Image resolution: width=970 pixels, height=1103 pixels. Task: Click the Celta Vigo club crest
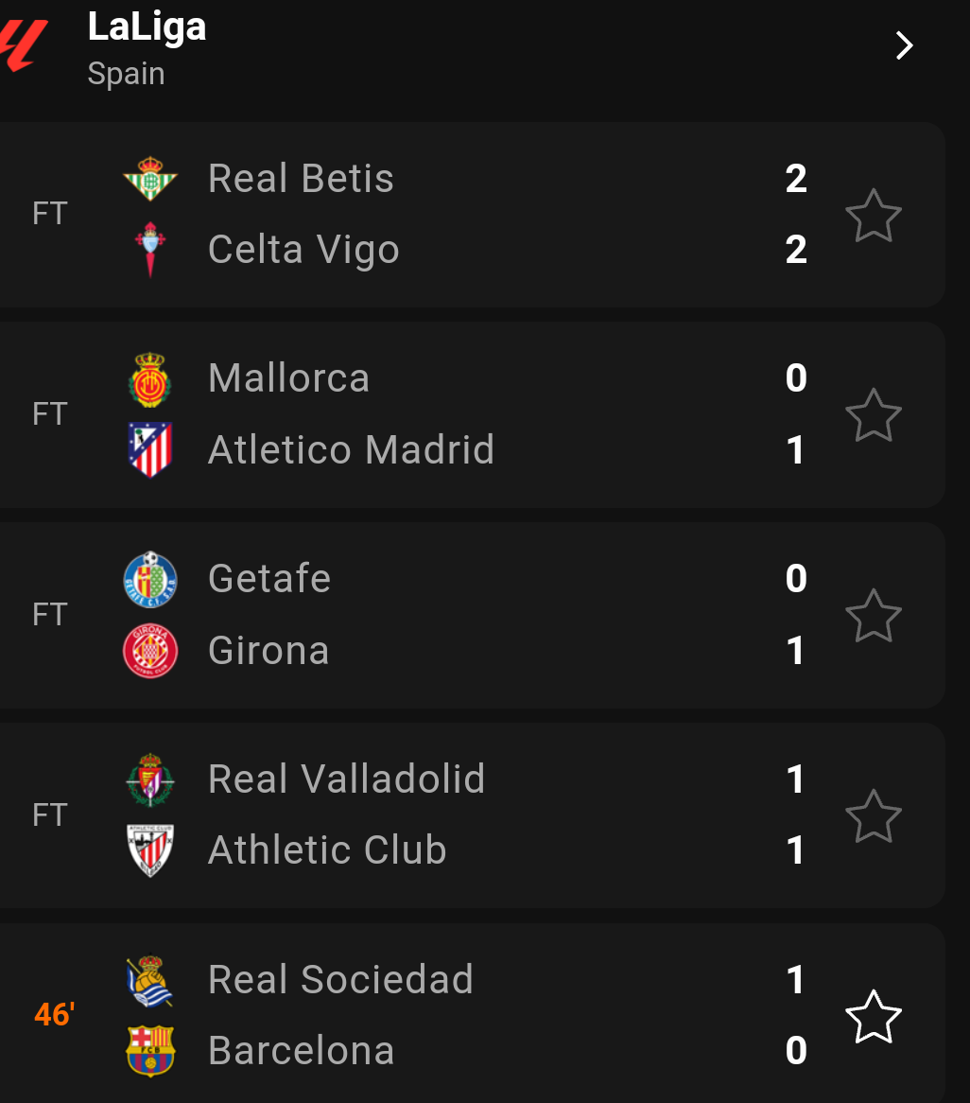point(150,250)
